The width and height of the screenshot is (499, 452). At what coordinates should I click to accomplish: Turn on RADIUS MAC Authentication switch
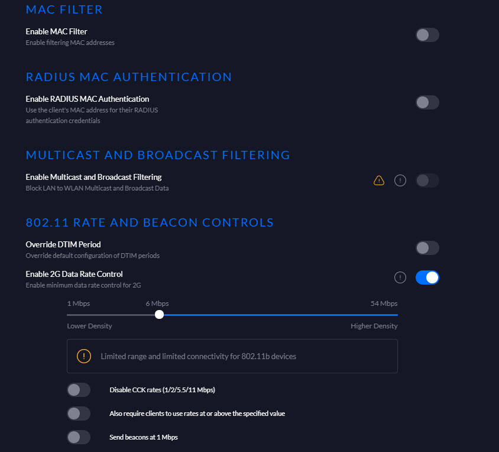coord(427,102)
